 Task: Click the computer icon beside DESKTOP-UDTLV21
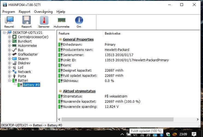coord(9,32)
